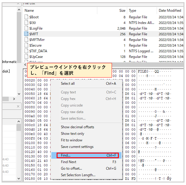The width and height of the screenshot is (186, 185).
Task: Sort file list by Name column
Action: [x=60, y=11]
